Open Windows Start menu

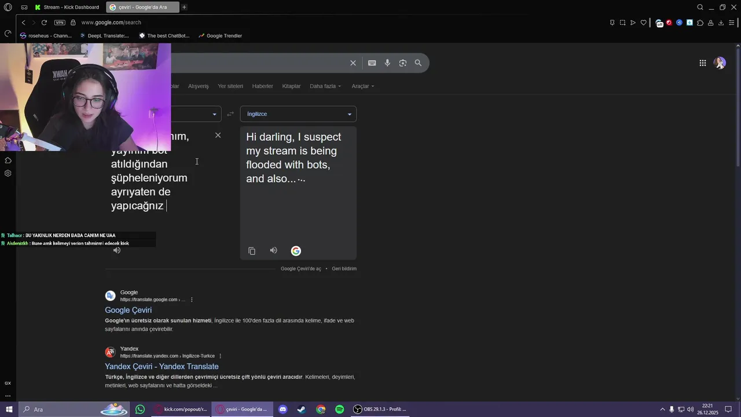(8, 409)
